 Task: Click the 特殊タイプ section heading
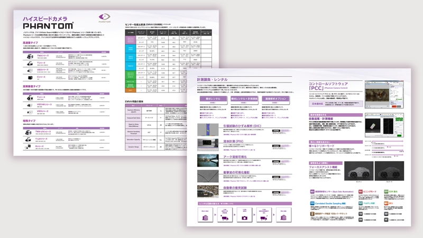tap(29, 121)
